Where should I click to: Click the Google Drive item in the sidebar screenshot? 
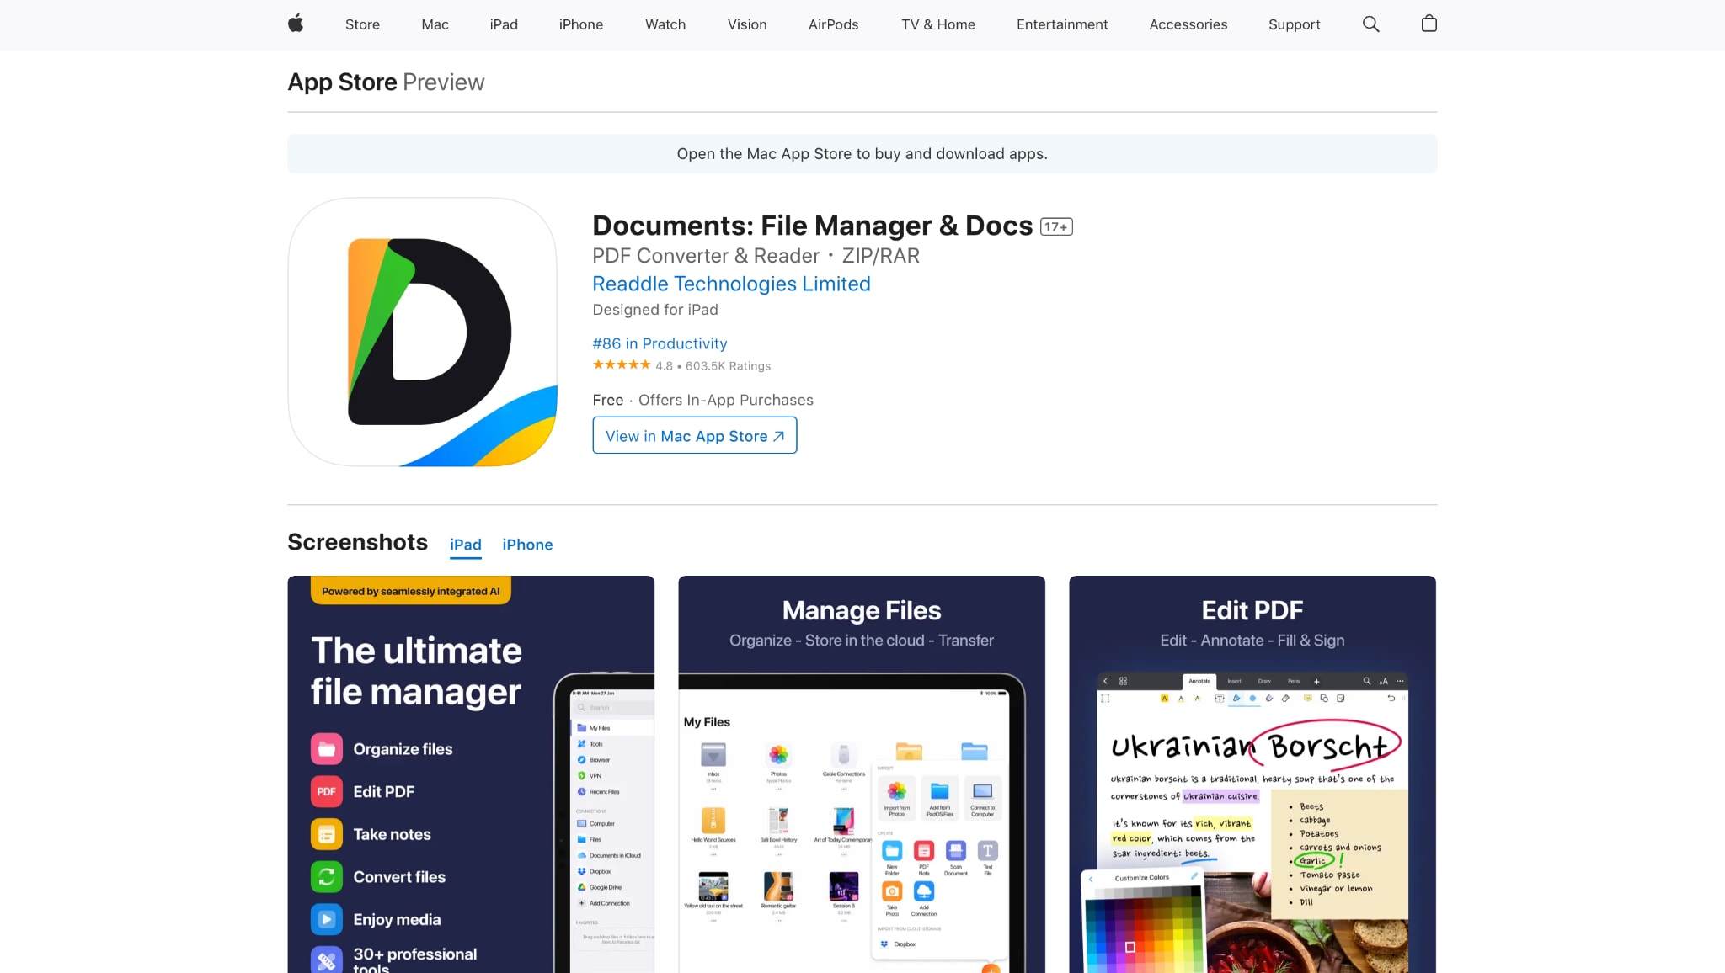click(600, 887)
